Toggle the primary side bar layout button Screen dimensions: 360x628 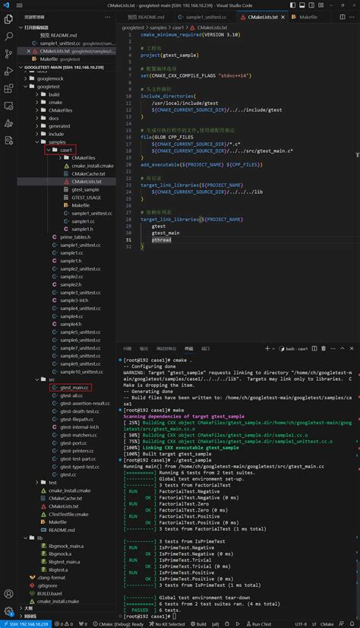point(293,5)
